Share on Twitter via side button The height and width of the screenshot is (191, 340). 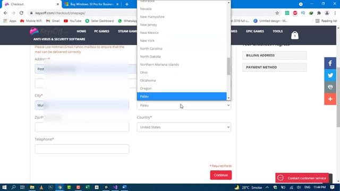coord(330,75)
